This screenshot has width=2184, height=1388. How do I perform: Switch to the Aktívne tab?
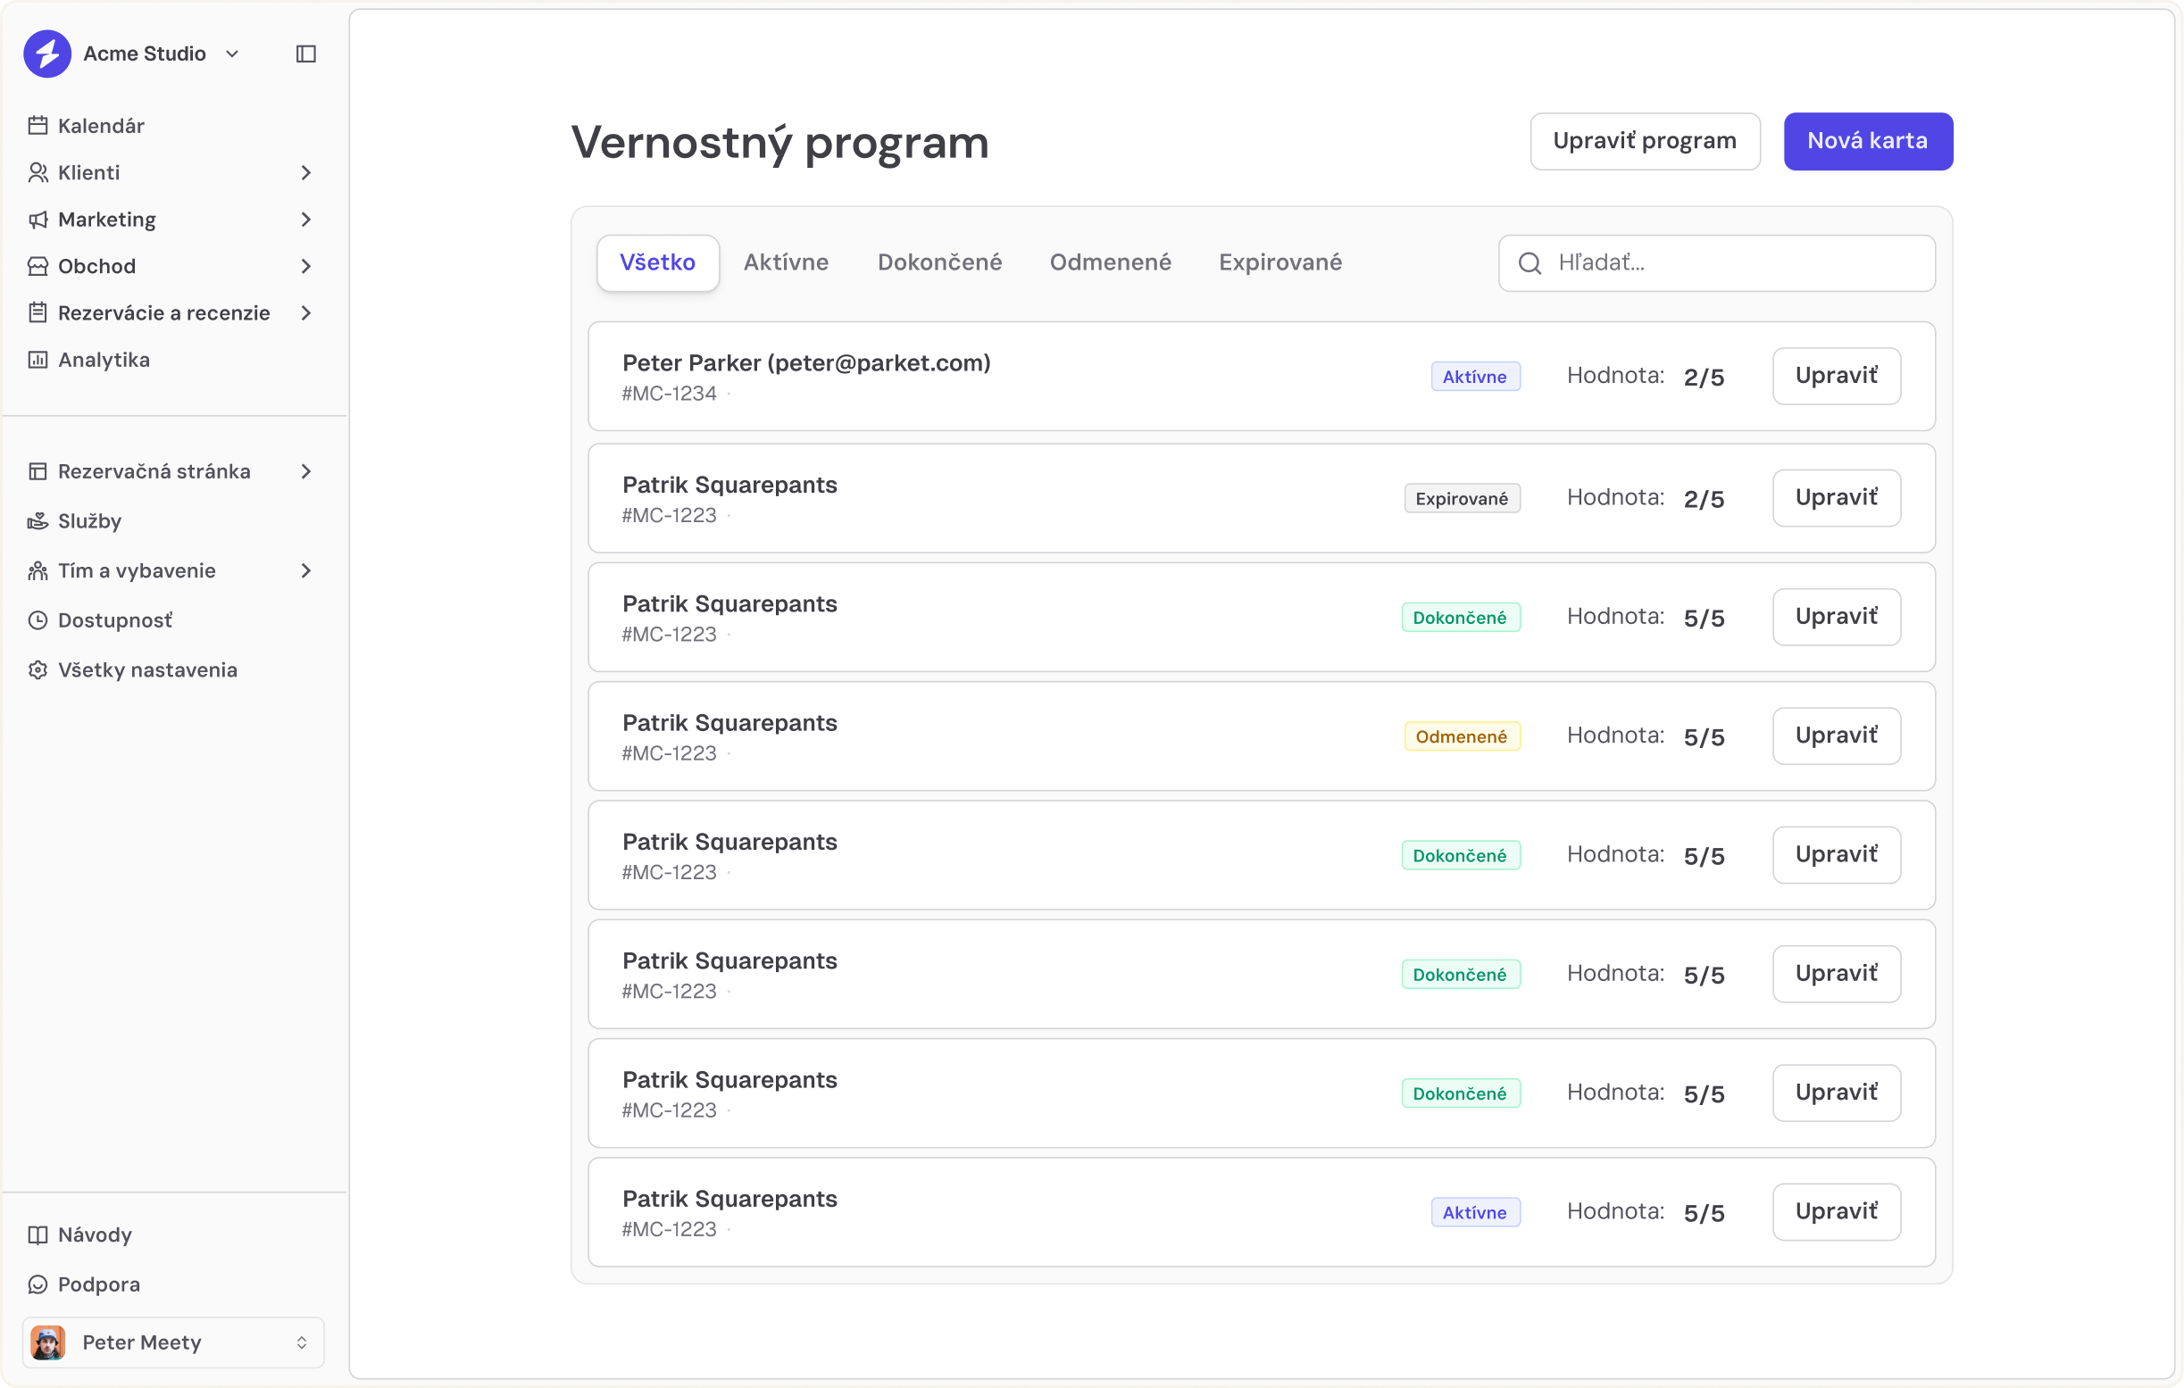(786, 263)
